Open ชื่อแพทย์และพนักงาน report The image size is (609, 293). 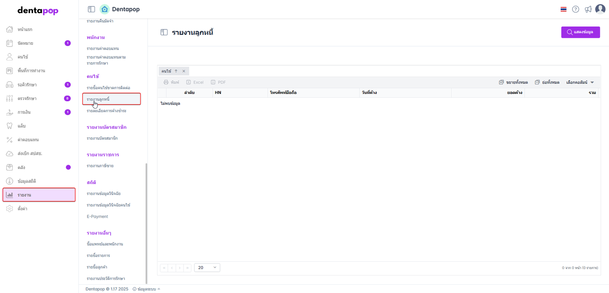coord(105,244)
